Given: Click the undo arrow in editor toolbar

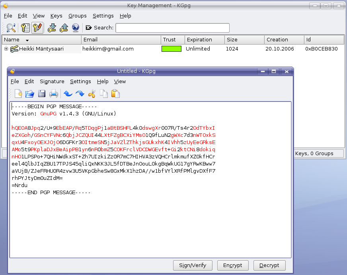Looking at the screenshot, I should pyautogui.click(x=68, y=94).
